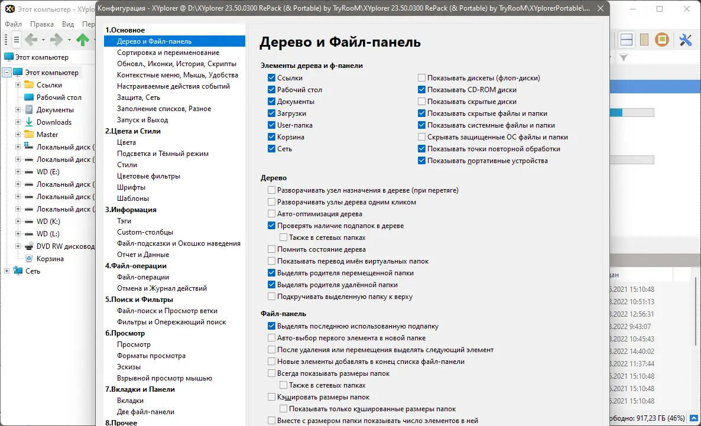Open the Защита, Сеть settings page

[x=138, y=97]
